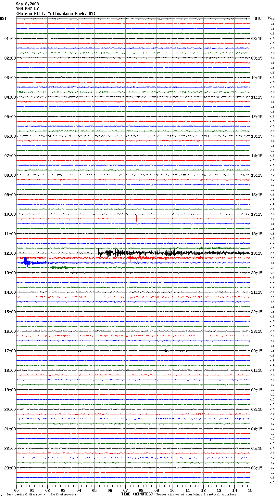Click the 19:15 UTC time label
Screen dimensions: 276x499
pos(257,253)
